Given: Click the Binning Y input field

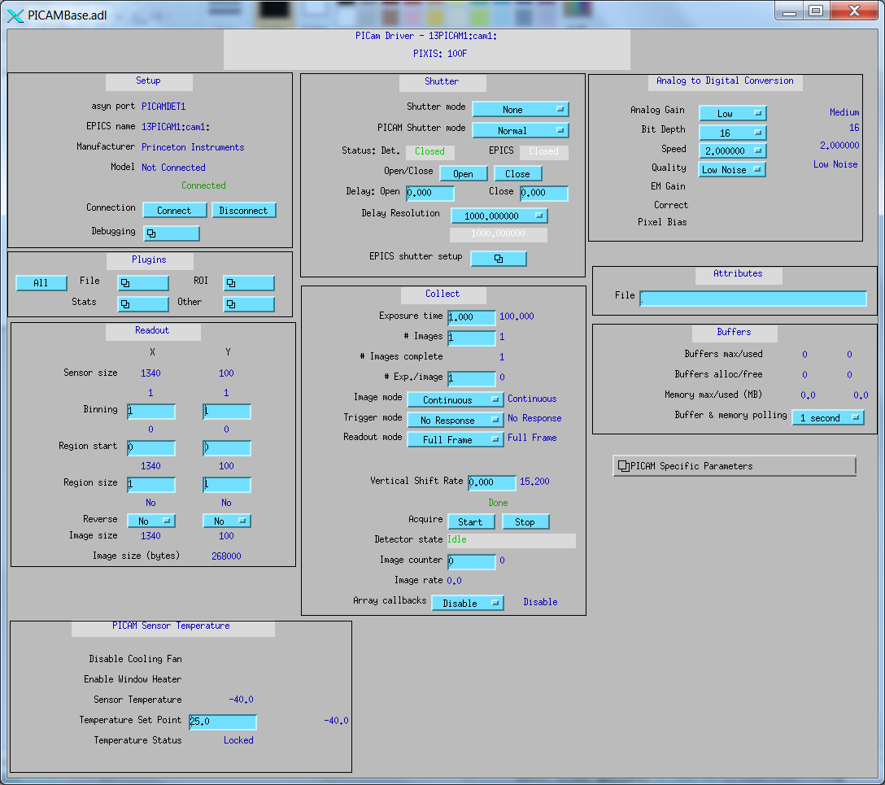Looking at the screenshot, I should pos(227,412).
